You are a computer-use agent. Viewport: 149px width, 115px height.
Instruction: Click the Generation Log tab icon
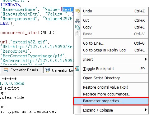point(48,70)
